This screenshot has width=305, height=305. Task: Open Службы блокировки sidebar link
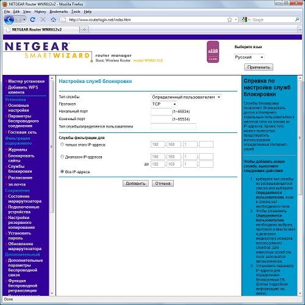click(20, 169)
